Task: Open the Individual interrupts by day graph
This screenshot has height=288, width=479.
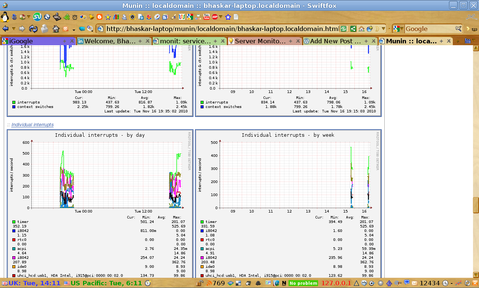Action: (x=100, y=204)
